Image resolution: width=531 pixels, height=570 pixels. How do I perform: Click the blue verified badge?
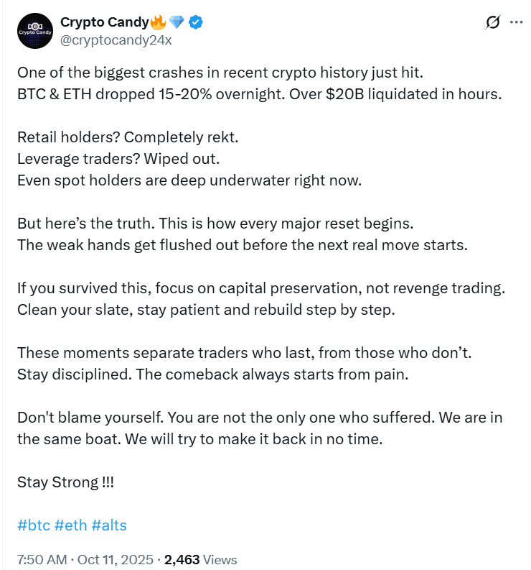[196, 23]
